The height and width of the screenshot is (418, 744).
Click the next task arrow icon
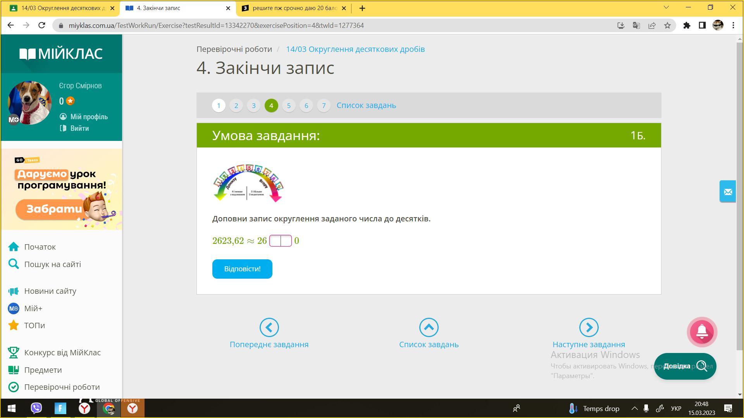click(x=588, y=327)
